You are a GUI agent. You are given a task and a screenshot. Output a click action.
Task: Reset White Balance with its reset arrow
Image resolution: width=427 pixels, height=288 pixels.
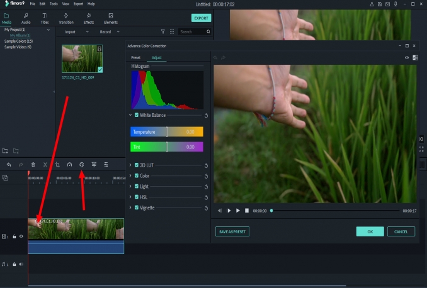[206, 116]
